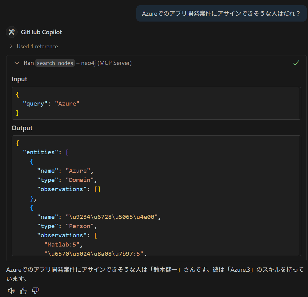Viewport: 308px width, 297px height.
Task: Click the "Person" type value in Output
Action: pyautogui.click(x=80, y=226)
